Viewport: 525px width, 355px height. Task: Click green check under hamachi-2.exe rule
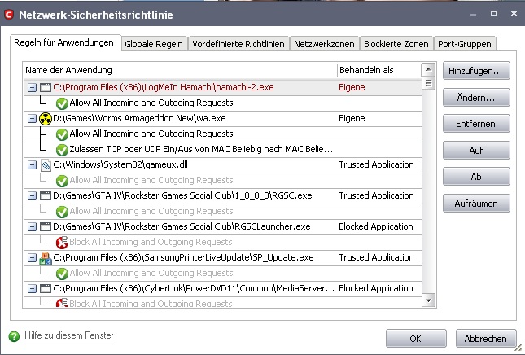(62, 103)
